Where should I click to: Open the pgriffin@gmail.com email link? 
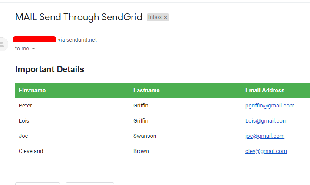[x=270, y=106]
